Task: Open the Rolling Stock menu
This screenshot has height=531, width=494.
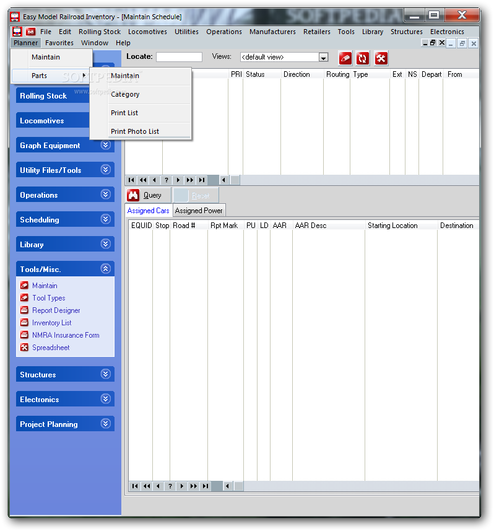Action: [100, 32]
